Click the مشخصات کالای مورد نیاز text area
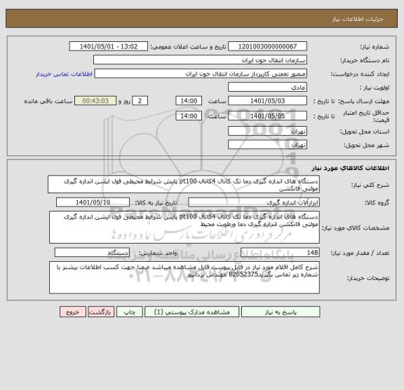 [x=184, y=227]
